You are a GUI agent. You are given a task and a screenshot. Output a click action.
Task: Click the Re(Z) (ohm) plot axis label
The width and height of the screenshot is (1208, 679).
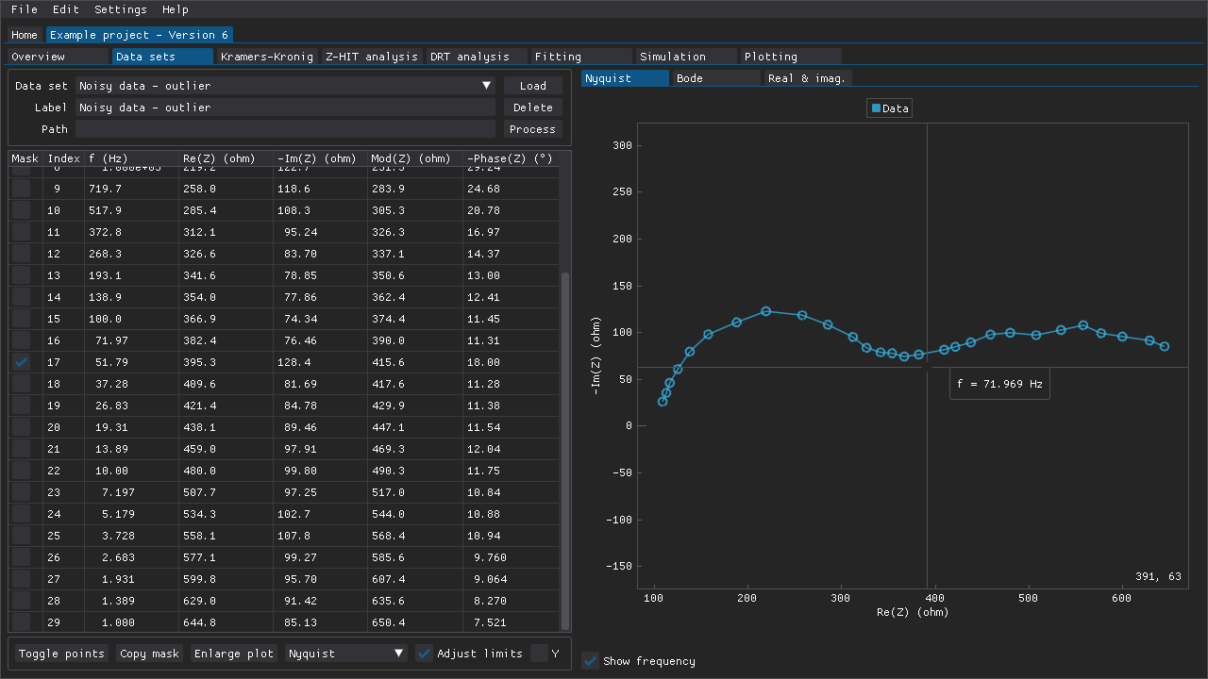913,612
